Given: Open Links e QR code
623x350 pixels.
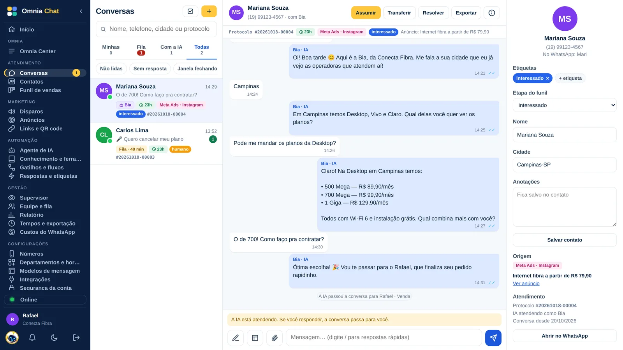Looking at the screenshot, I should click(x=45, y=129).
